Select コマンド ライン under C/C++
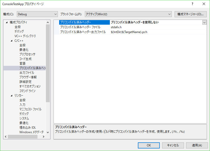Image resolution: width=210 pixels, height=151 pixels. (27, 91)
